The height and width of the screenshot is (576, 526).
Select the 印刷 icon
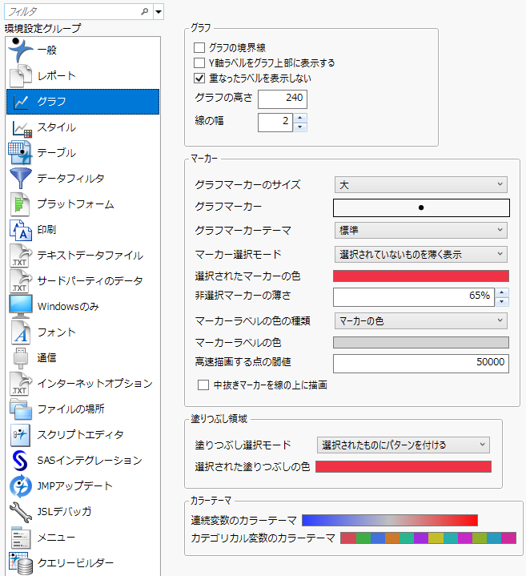tap(21, 230)
